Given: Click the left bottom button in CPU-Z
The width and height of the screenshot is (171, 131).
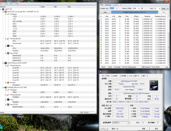Looking at the screenshot, I should (143, 129).
